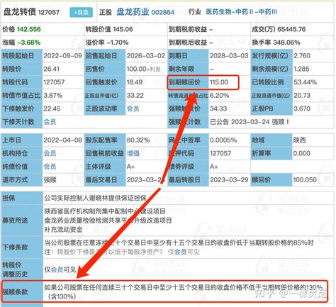This screenshot has height=307, width=336.
Task: Click the 会员 link in 转股价调整历史 row
Action: tap(57, 269)
